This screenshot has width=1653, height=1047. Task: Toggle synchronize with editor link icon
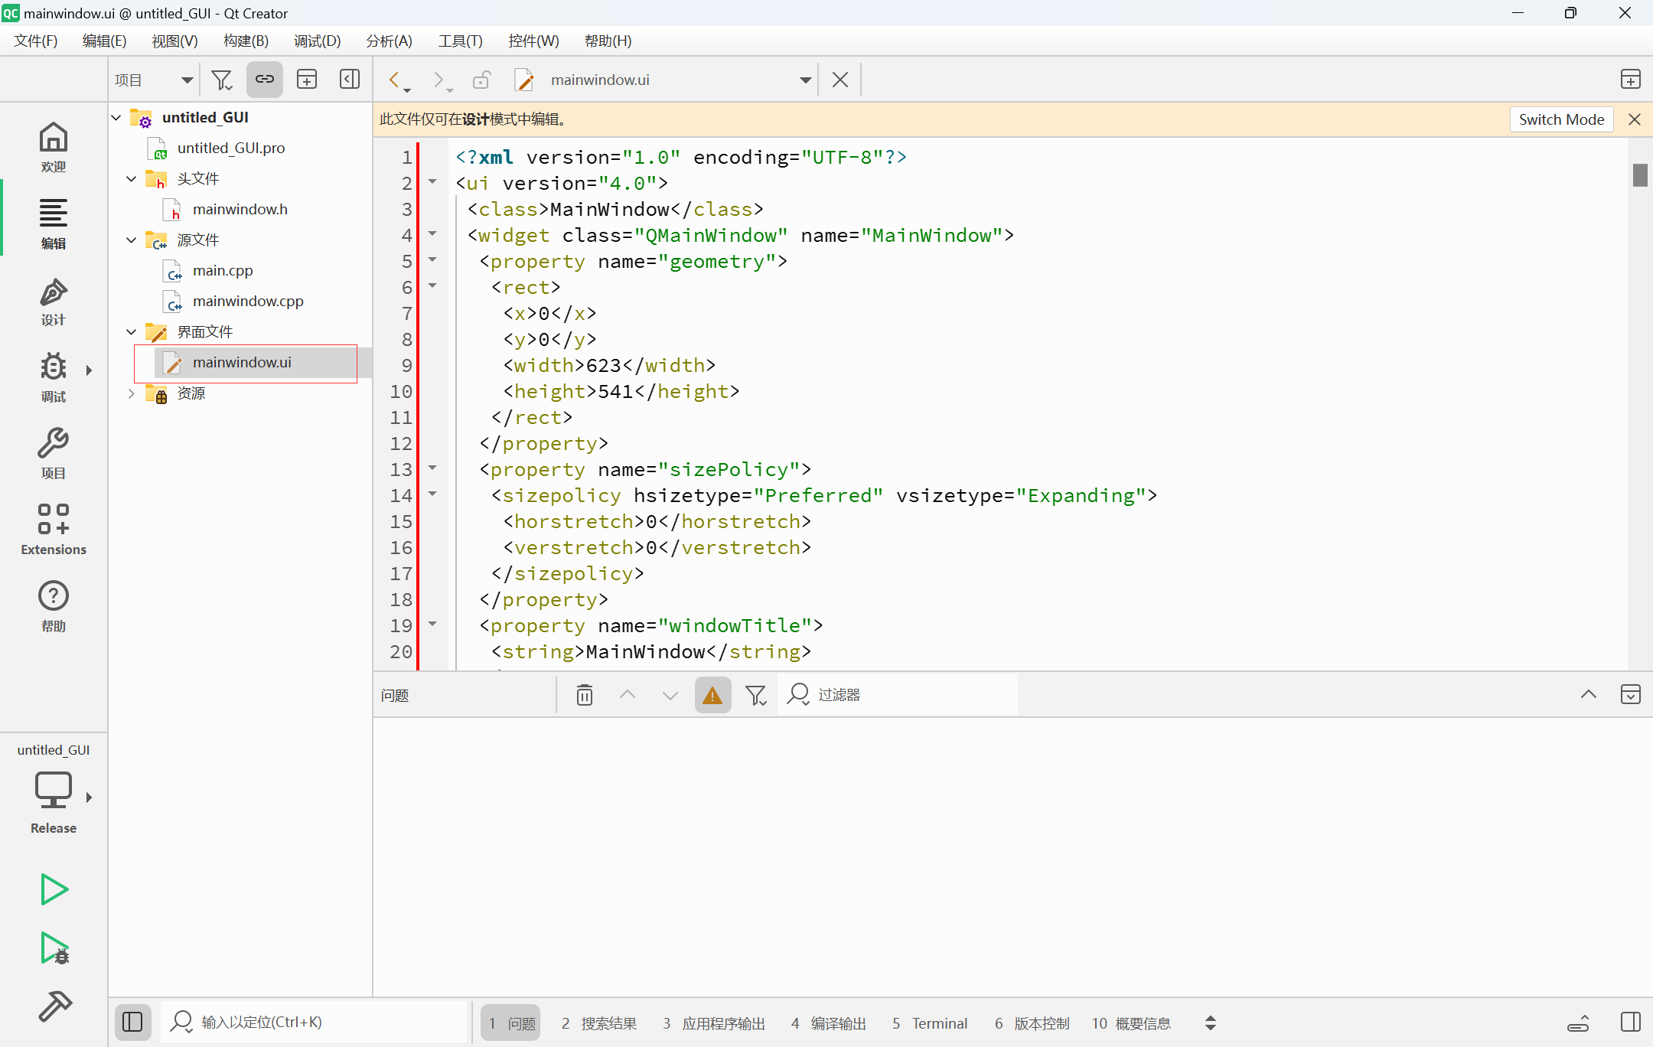tap(264, 80)
